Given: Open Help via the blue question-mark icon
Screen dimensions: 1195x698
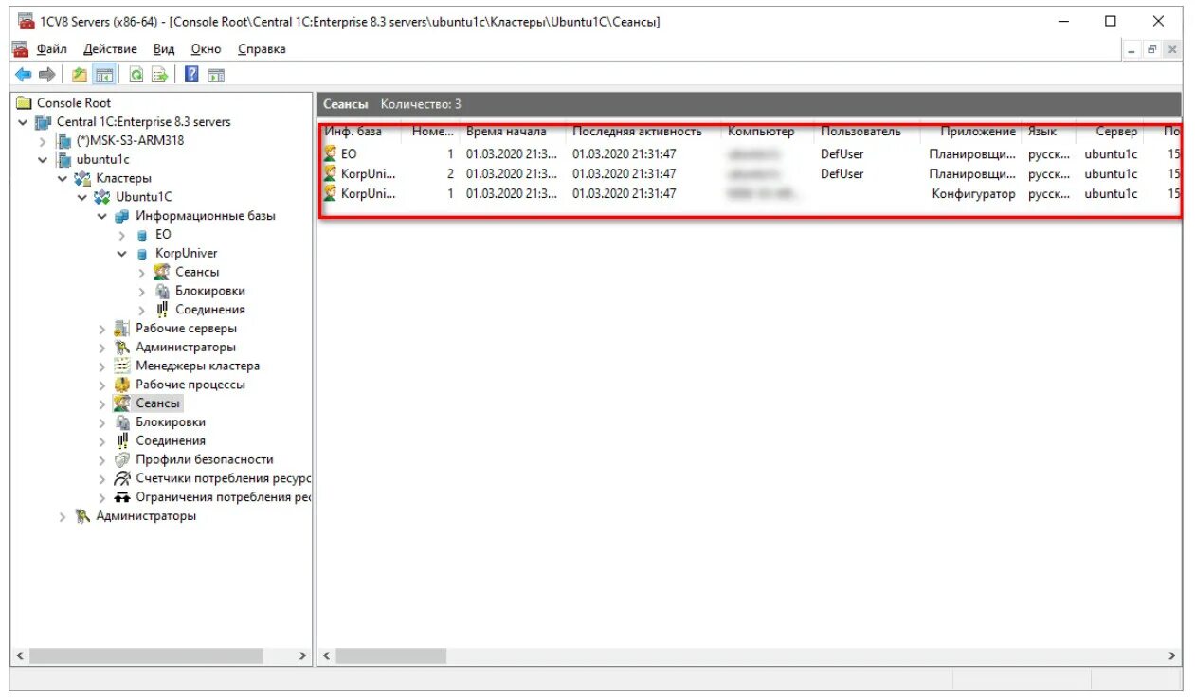Looking at the screenshot, I should pos(191,75).
